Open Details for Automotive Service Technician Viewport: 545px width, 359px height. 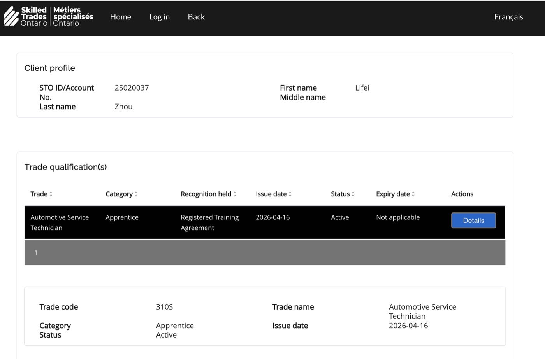tap(473, 221)
